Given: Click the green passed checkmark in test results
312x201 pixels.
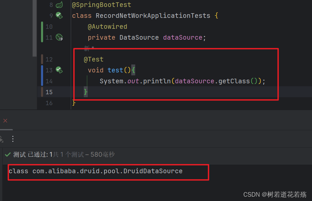Looking at the screenshot, I should (7, 154).
